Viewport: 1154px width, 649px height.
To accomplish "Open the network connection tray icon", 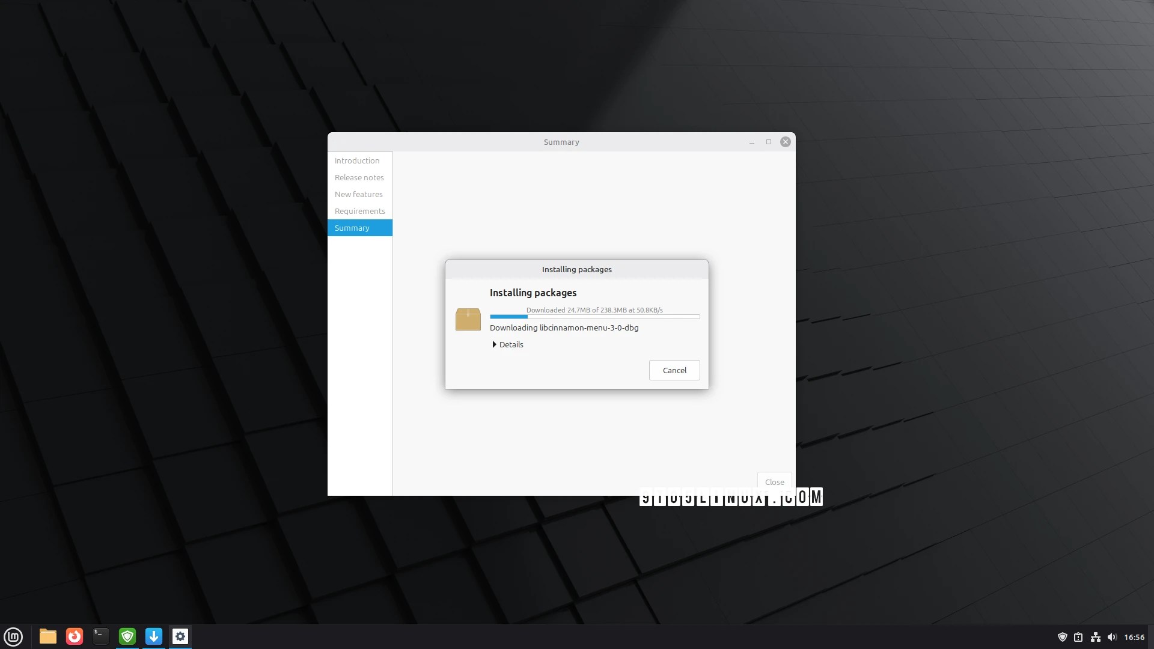I will 1096,637.
